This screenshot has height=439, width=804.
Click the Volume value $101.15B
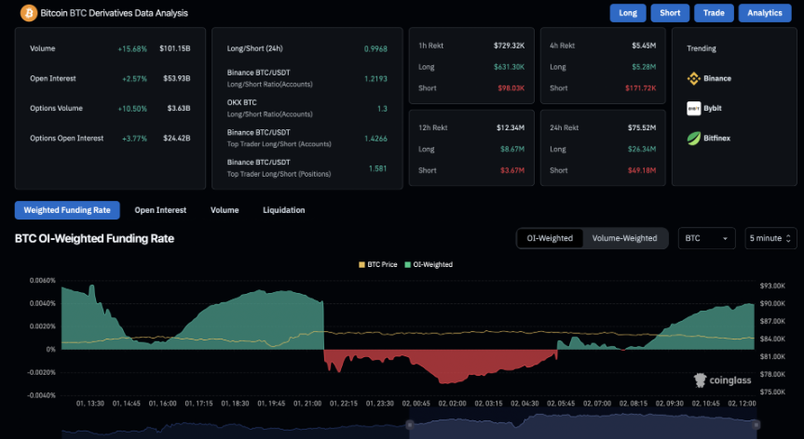pyautogui.click(x=175, y=48)
